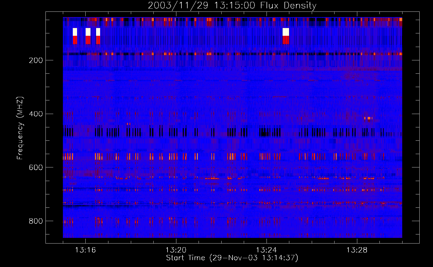Click the 13:24 time tick label

tap(266, 250)
